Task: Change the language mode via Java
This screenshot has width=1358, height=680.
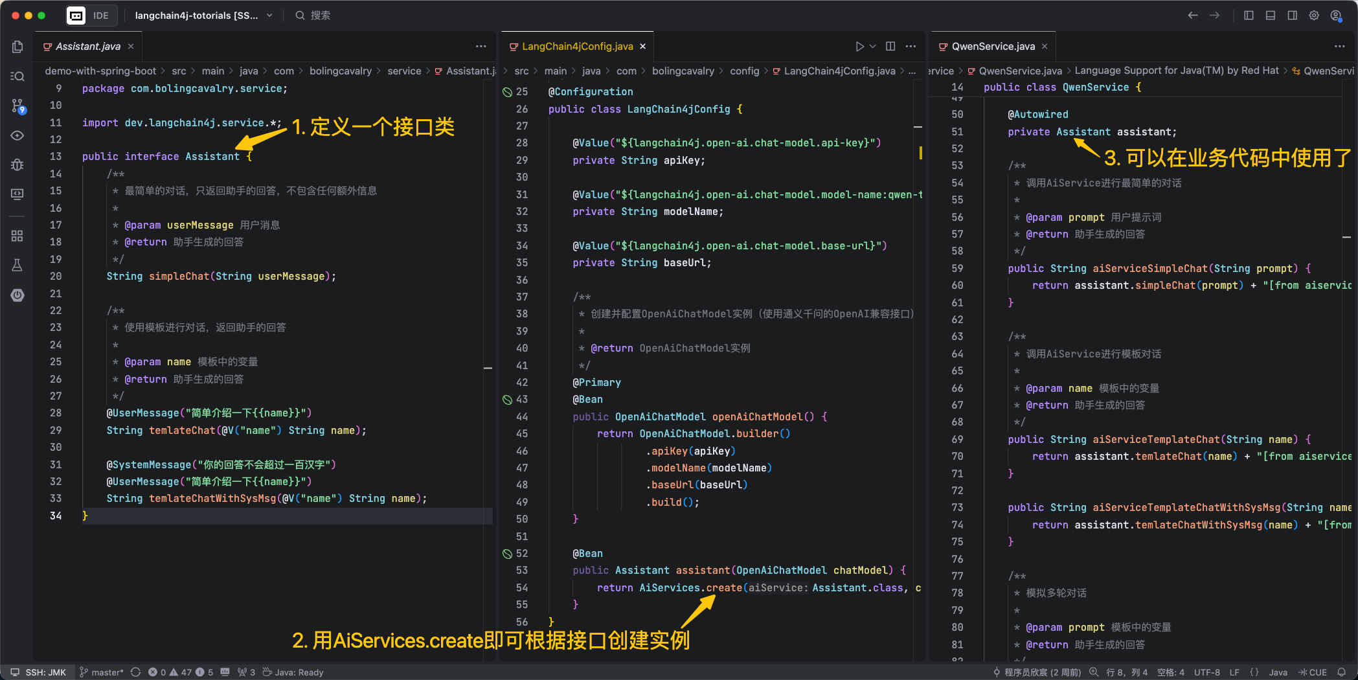Action: pos(1278,672)
